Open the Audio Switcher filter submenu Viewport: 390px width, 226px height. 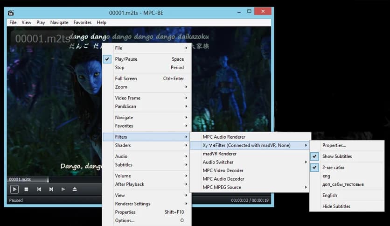250,162
